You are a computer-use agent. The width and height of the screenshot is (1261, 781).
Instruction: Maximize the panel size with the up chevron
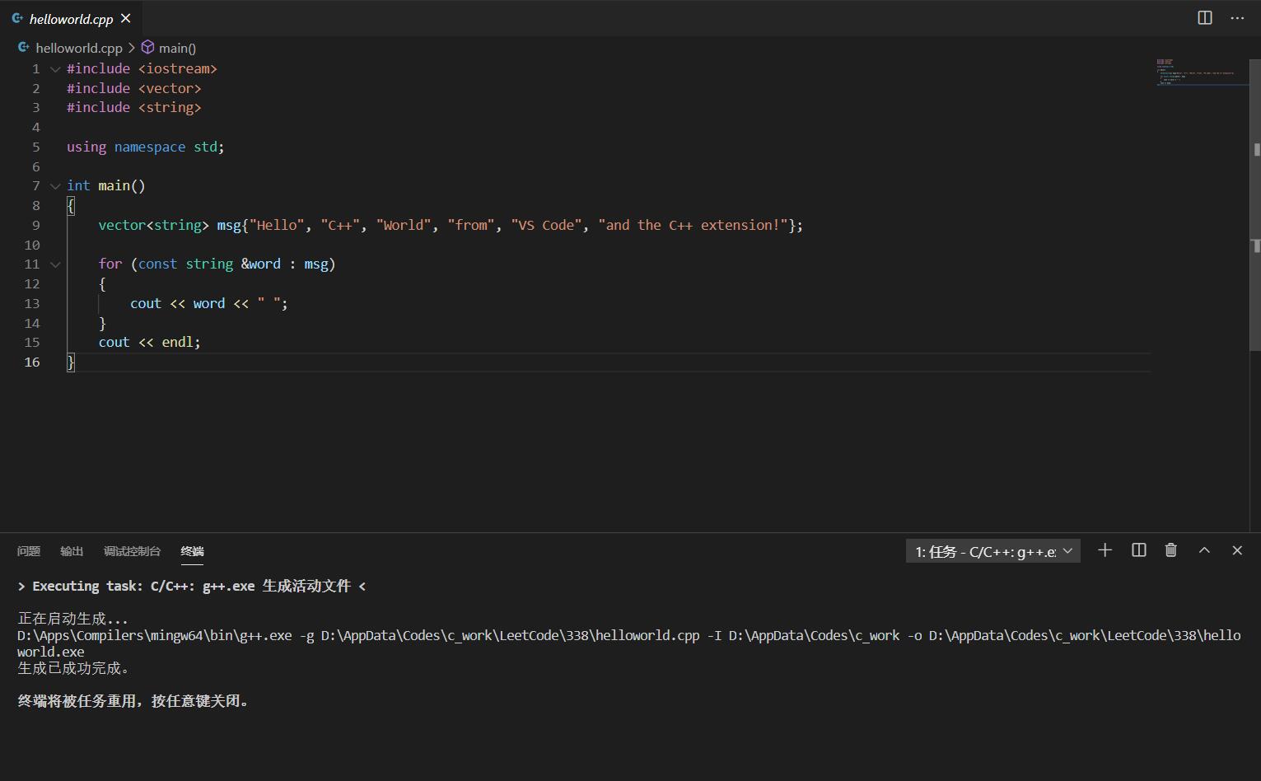point(1204,550)
